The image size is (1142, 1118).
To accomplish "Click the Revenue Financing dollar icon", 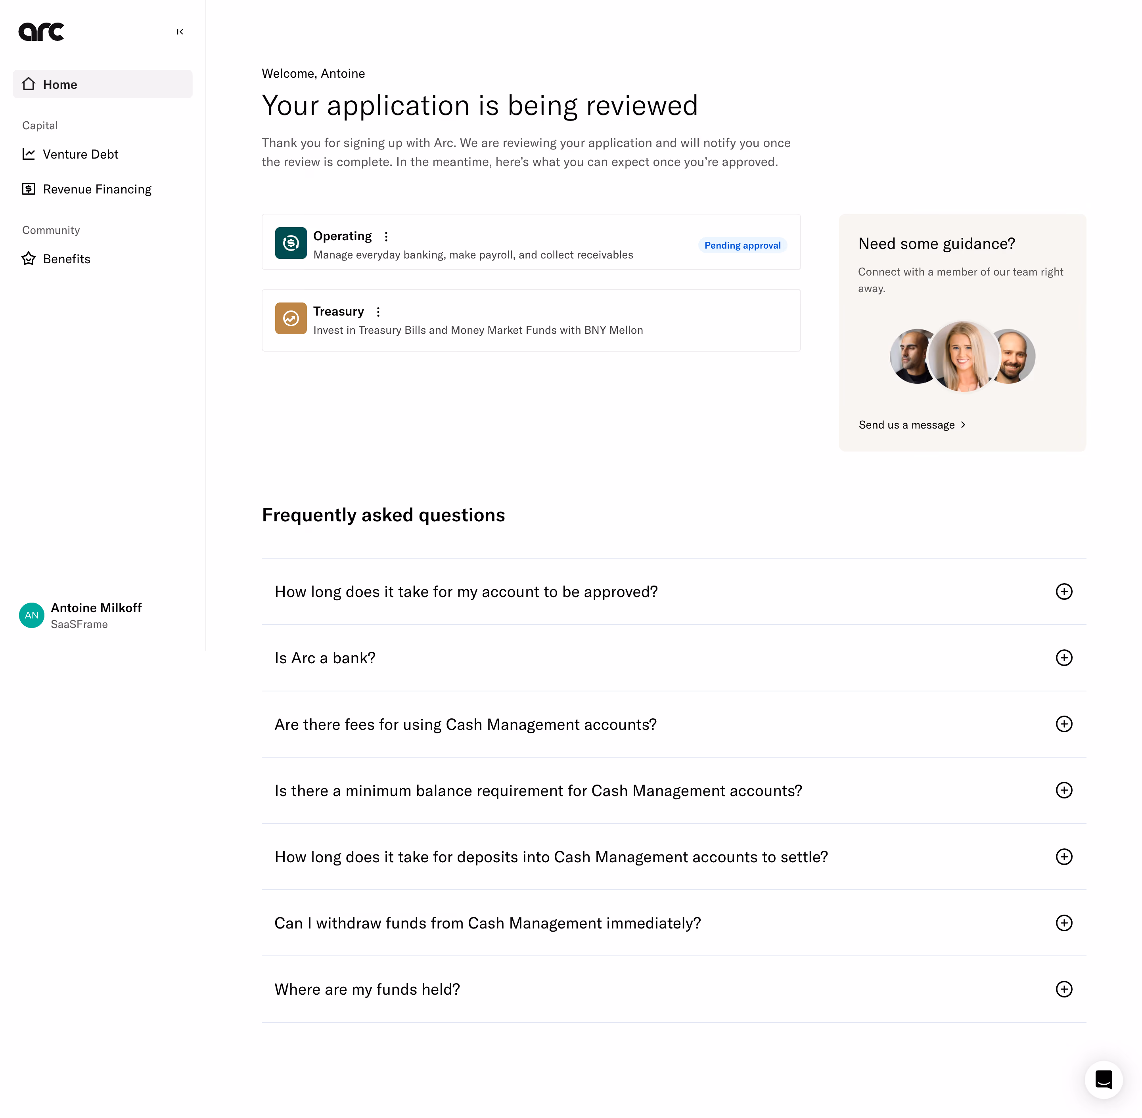I will pos(29,188).
